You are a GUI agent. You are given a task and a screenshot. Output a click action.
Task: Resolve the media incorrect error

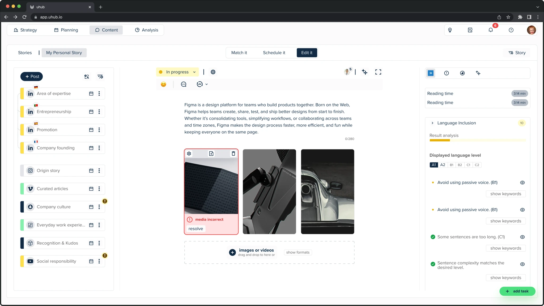pyautogui.click(x=195, y=228)
